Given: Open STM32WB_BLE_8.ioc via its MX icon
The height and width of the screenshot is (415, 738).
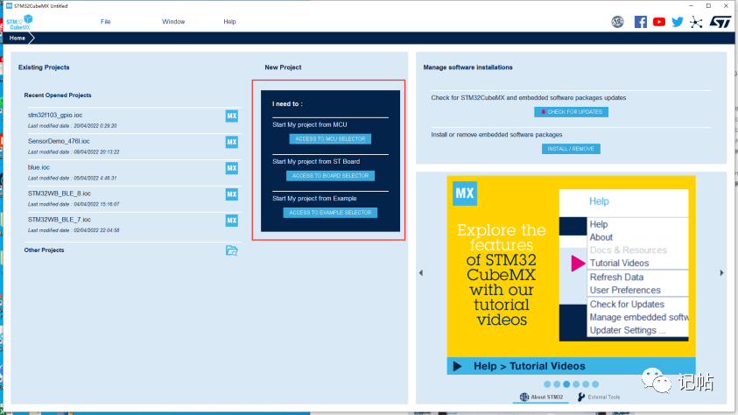Looking at the screenshot, I should point(232,194).
